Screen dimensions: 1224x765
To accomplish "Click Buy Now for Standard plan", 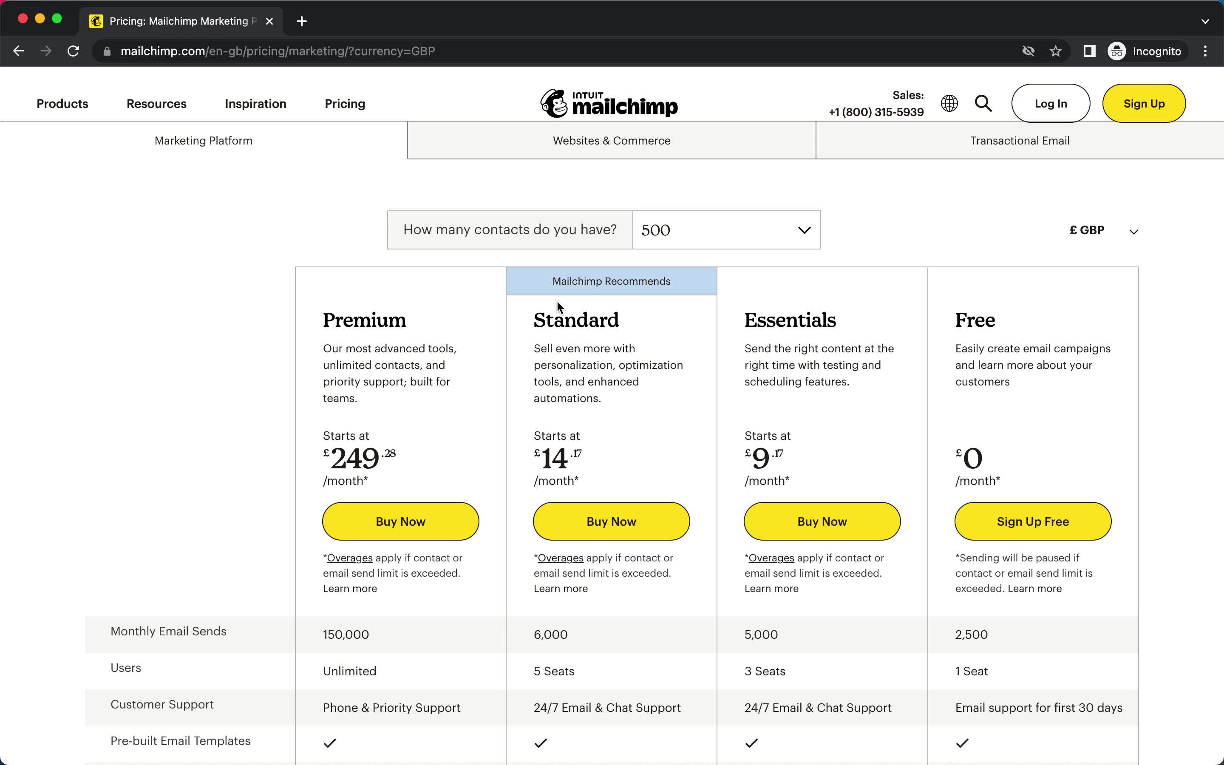I will tap(612, 521).
